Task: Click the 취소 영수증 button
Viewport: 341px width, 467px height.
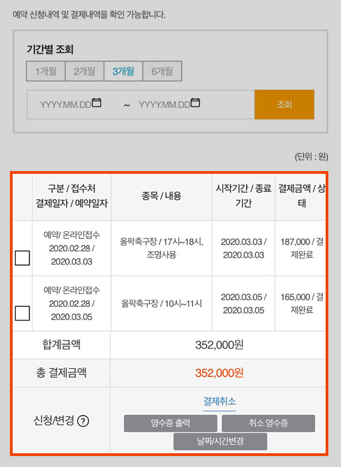Action: [x=268, y=423]
